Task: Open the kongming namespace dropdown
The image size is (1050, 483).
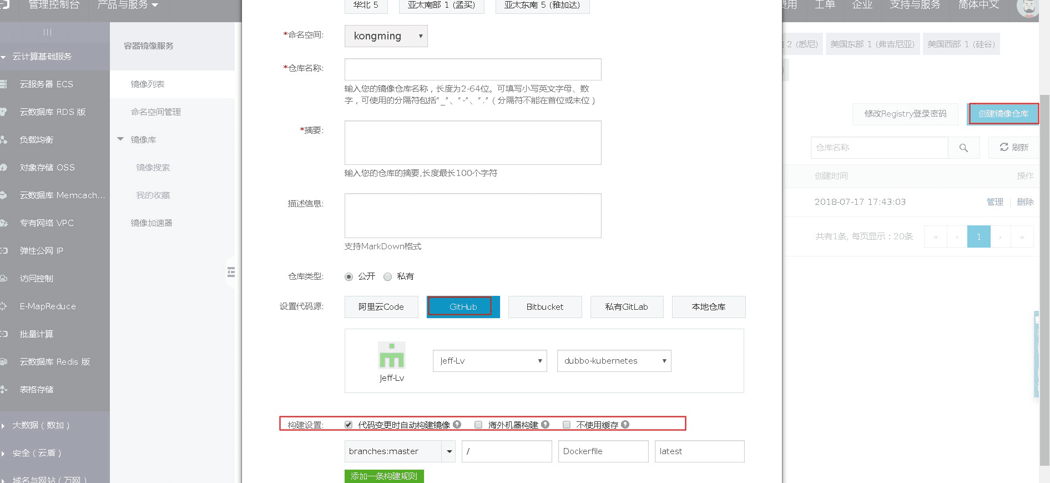Action: pyautogui.click(x=386, y=36)
